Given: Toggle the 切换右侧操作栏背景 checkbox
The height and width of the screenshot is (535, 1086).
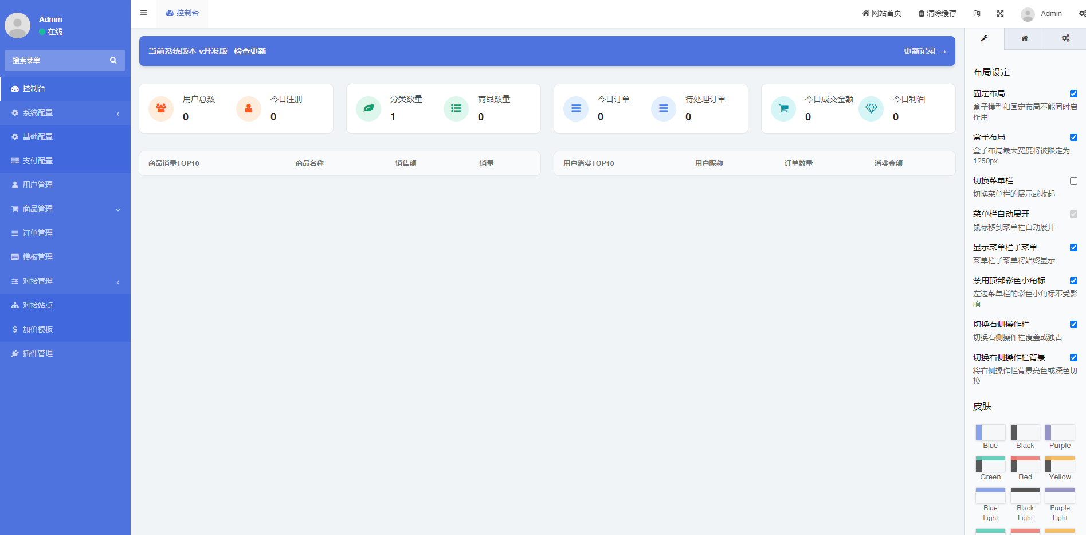Looking at the screenshot, I should (1073, 357).
